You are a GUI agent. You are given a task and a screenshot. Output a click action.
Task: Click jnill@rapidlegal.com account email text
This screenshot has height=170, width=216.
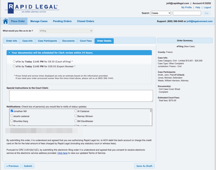177,3
